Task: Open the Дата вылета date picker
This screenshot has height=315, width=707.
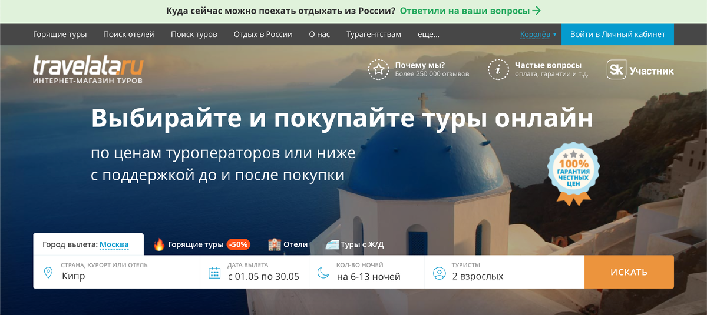Action: point(255,272)
